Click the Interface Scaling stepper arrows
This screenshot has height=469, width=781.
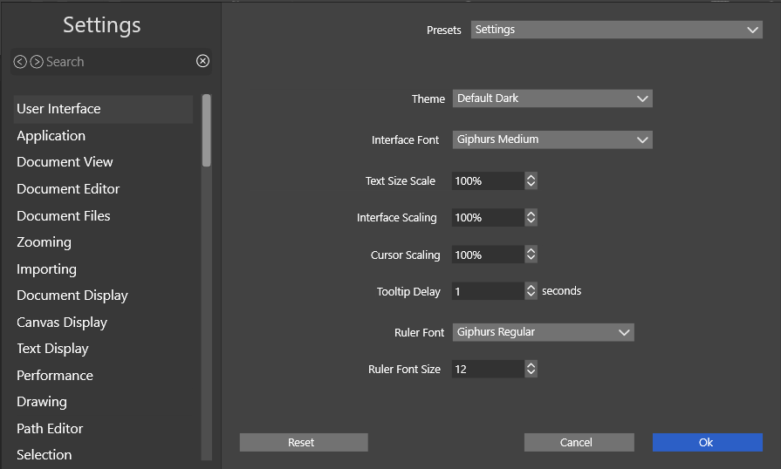coord(531,218)
